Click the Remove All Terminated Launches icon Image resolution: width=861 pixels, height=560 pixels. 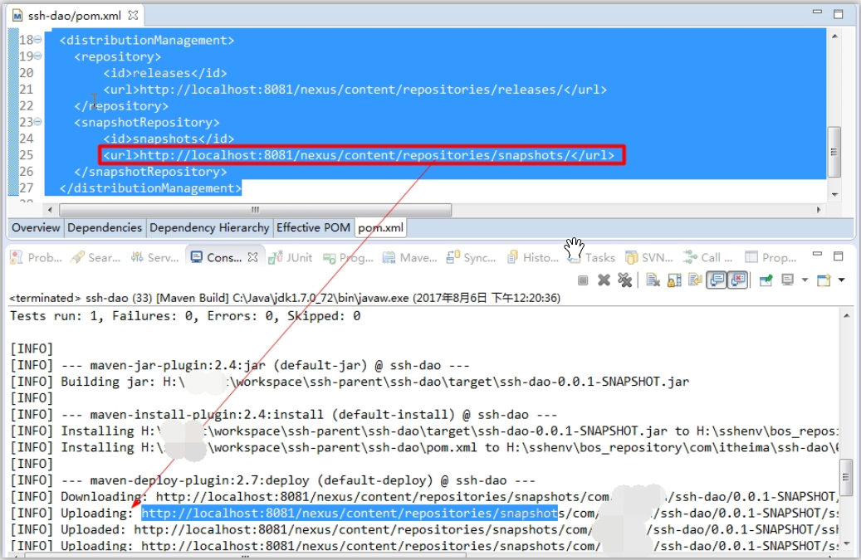pos(625,280)
